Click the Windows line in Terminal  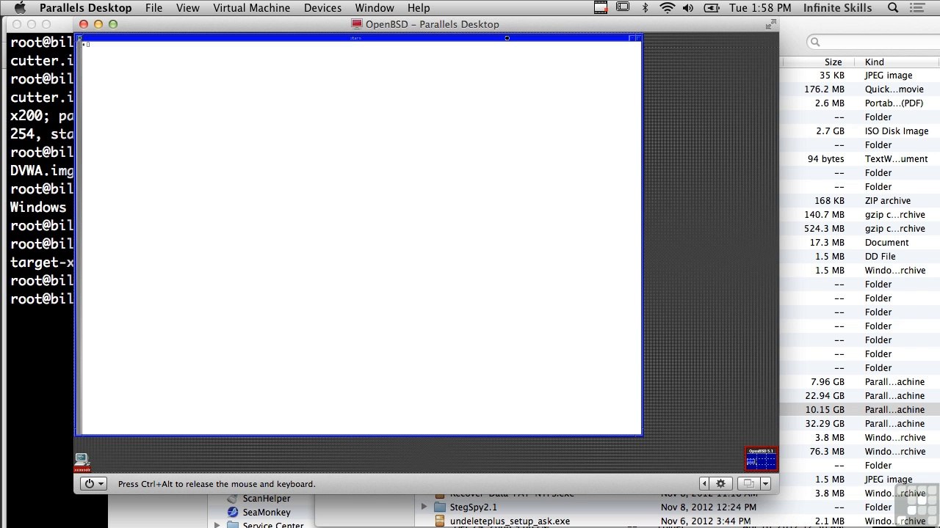pyautogui.click(x=38, y=207)
